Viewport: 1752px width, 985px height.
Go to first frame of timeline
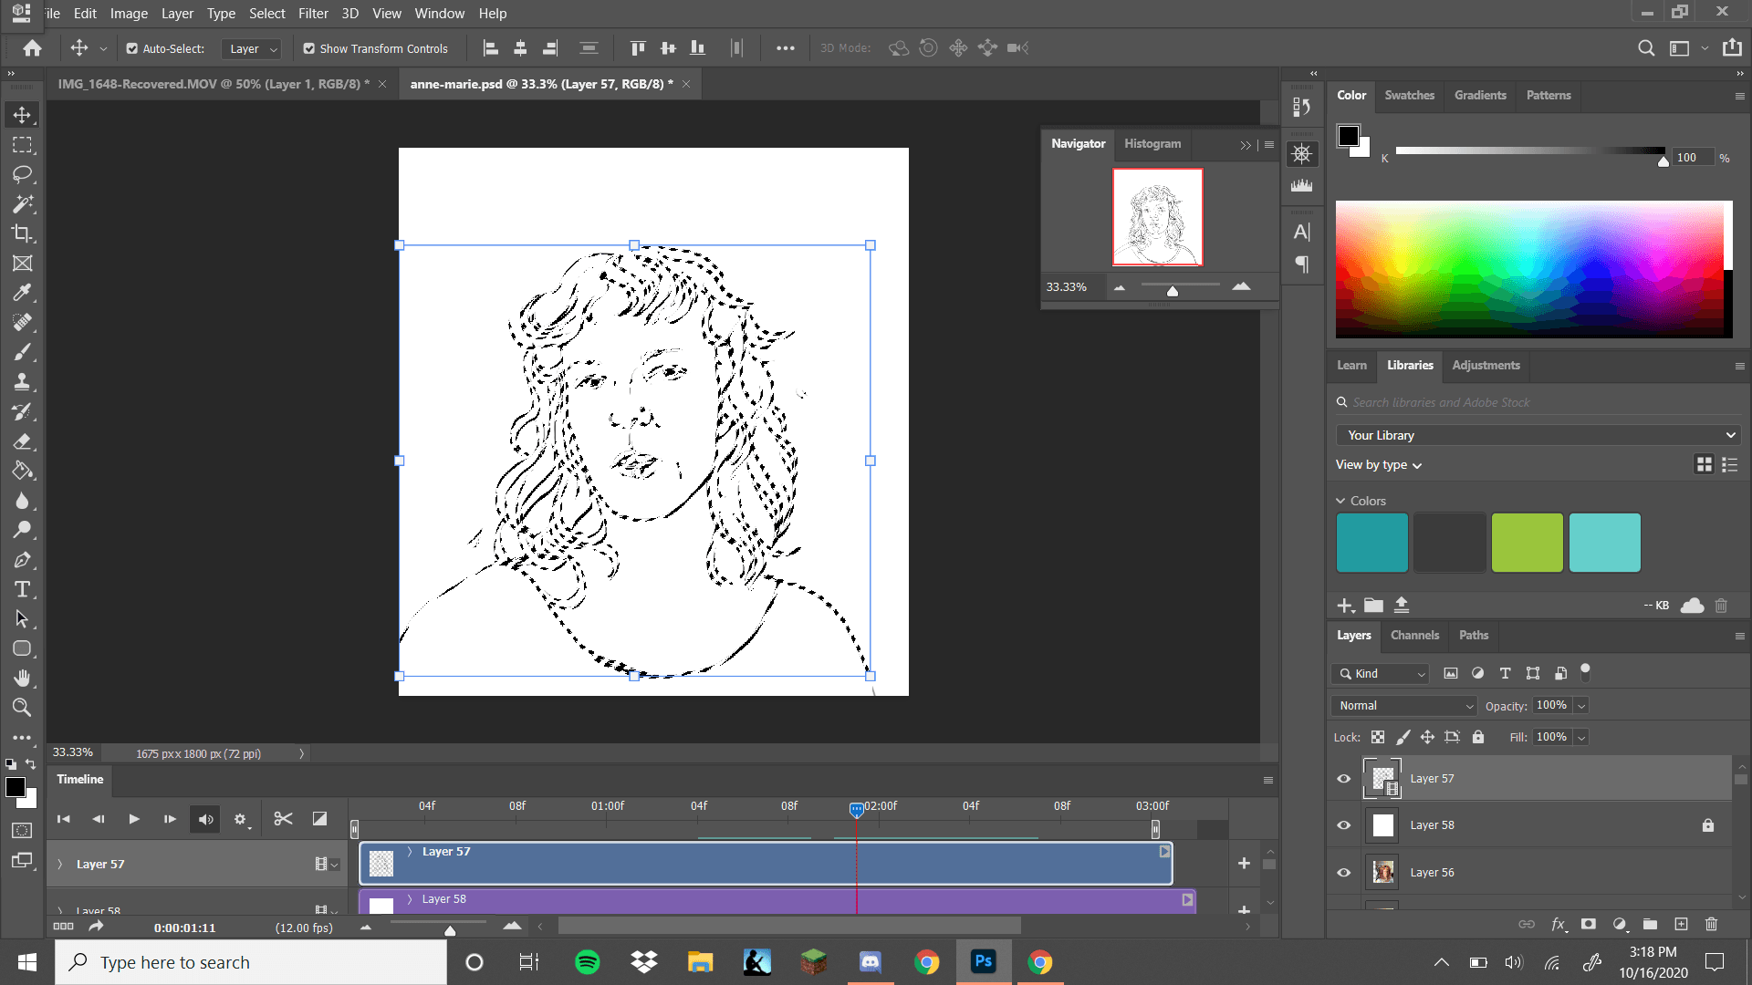63,819
